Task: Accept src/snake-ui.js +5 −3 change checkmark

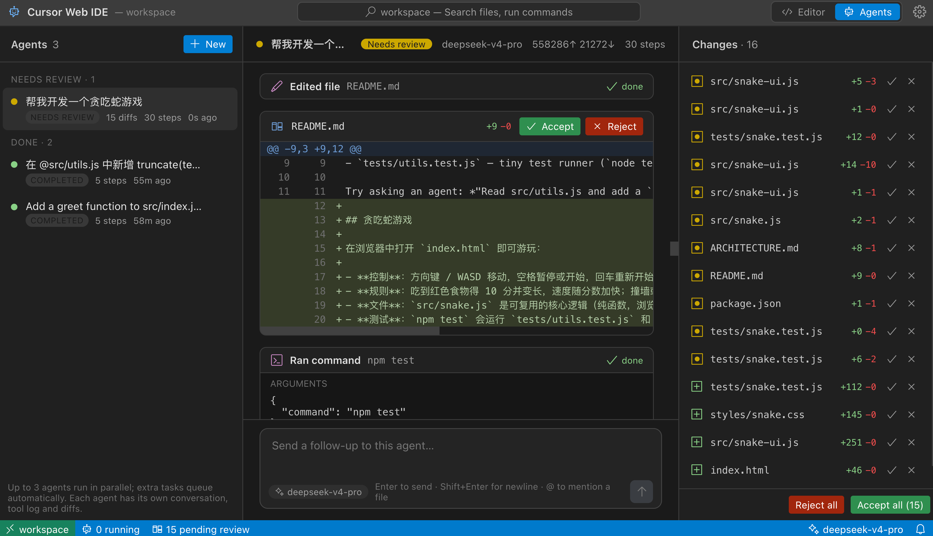Action: click(892, 81)
